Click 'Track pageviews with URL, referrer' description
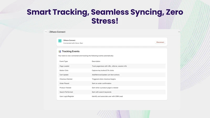The height and width of the screenshot is (118, 210). click(x=109, y=66)
